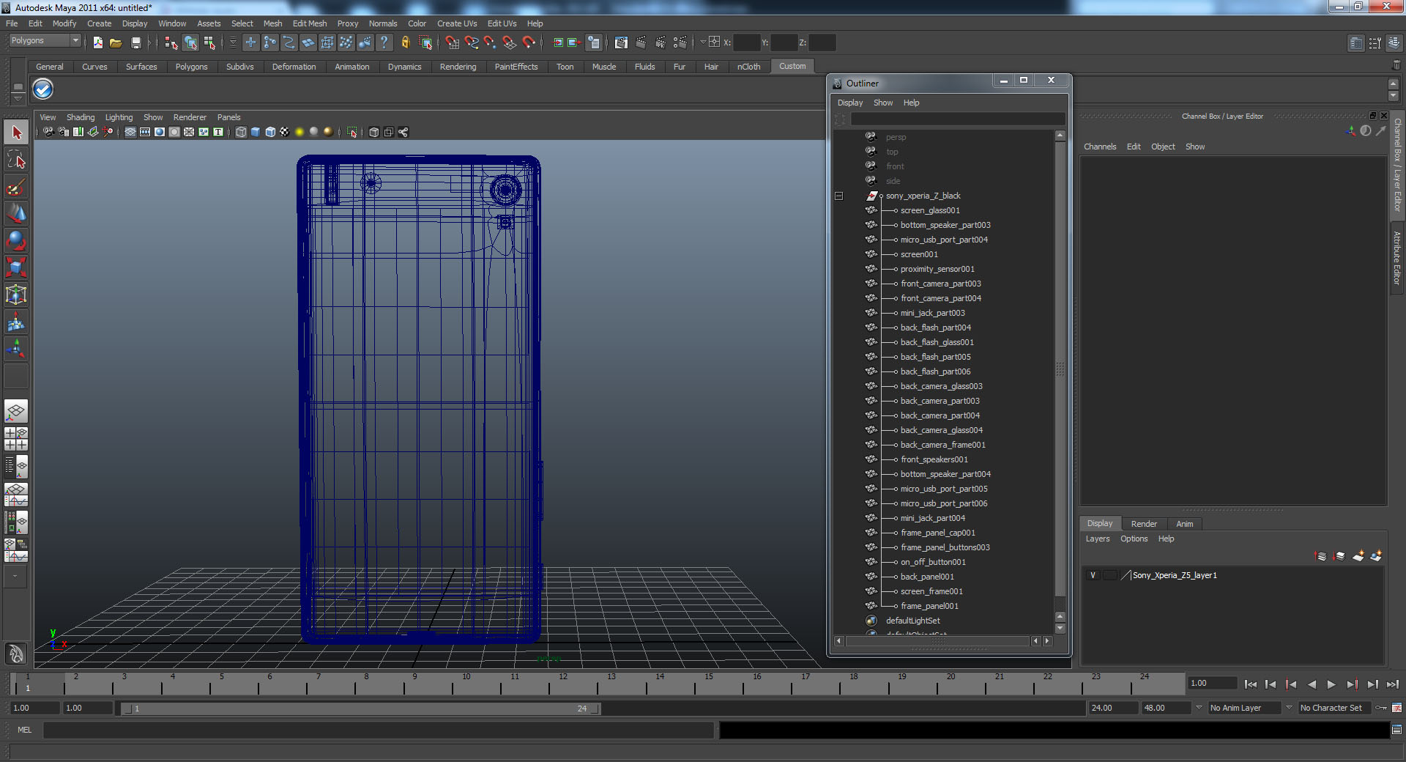Click the New Scene icon

tap(97, 42)
